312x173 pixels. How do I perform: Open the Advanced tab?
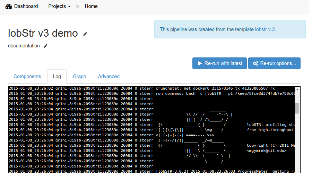point(109,76)
